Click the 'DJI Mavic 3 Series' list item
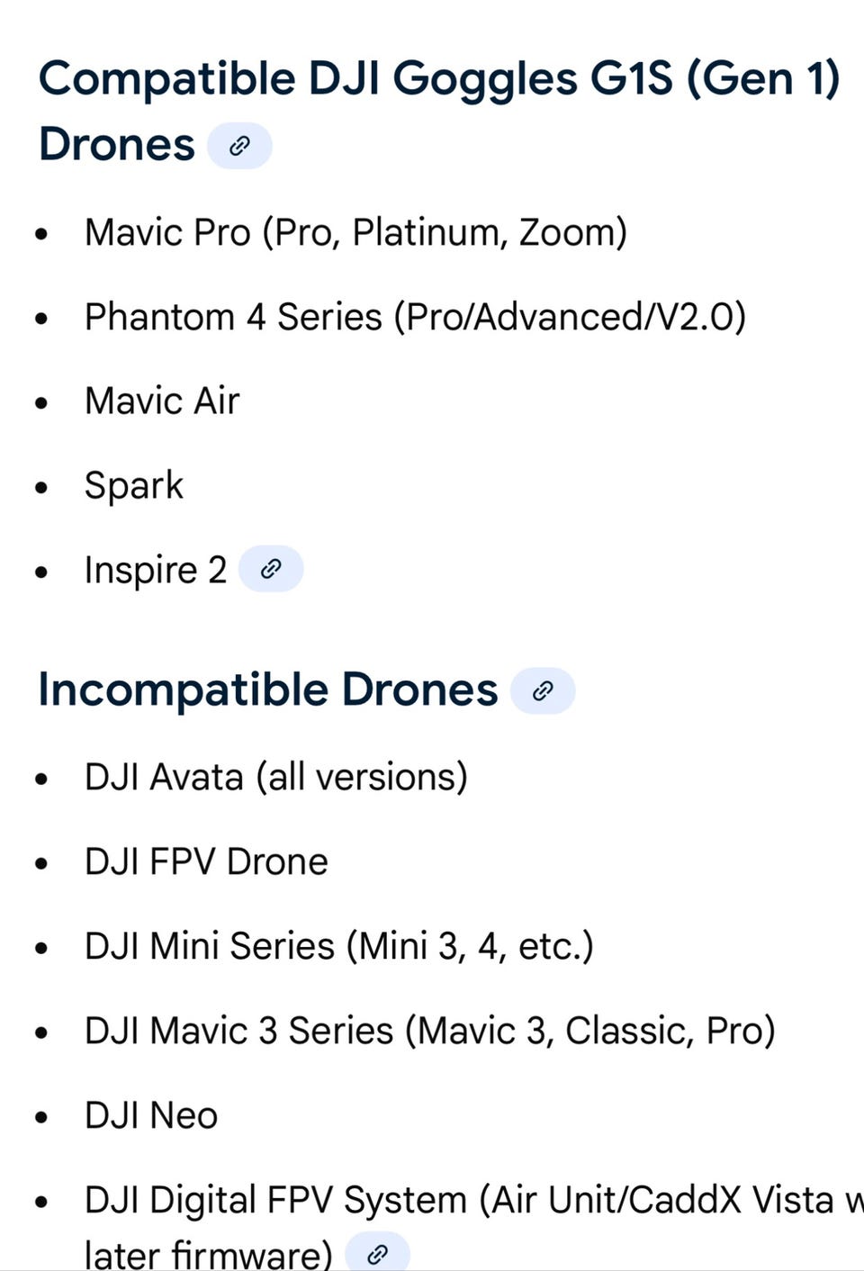 (x=429, y=1031)
